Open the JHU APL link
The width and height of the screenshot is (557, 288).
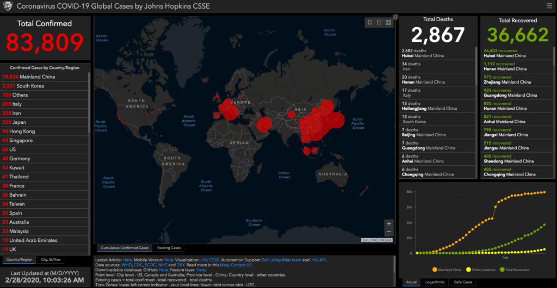[x=319, y=260]
